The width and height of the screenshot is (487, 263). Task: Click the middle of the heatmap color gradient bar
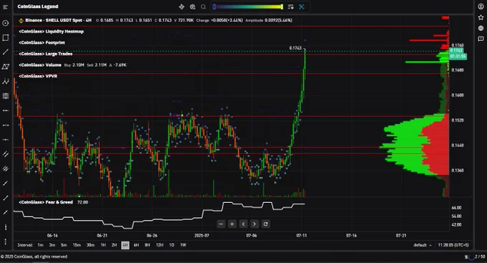coord(248,7)
